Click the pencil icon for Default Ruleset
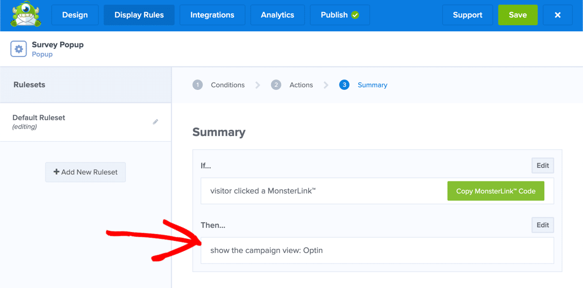Viewport: 583px width, 288px height. click(156, 122)
